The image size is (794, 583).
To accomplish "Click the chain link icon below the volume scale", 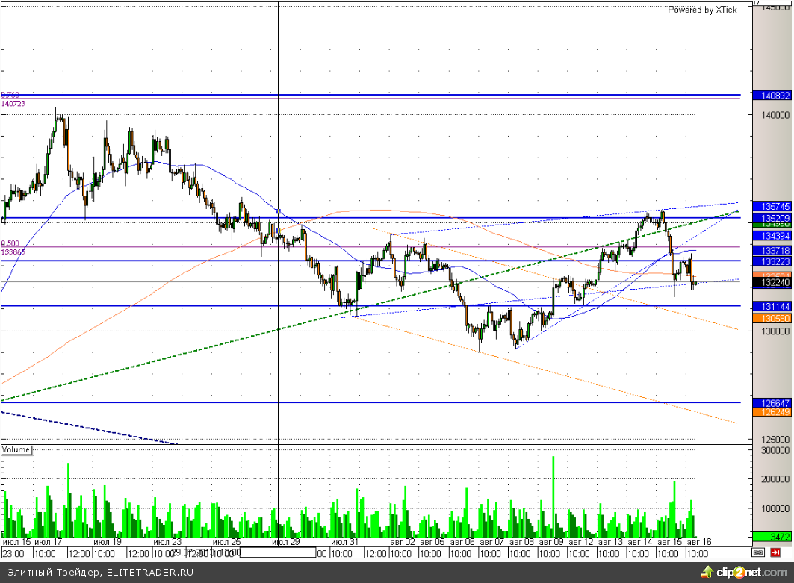I will pos(759,553).
